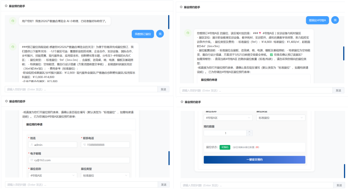Click the red pin icon before 4号馆A区 heading
Screen dimensions: 348x189
pos(260,33)
